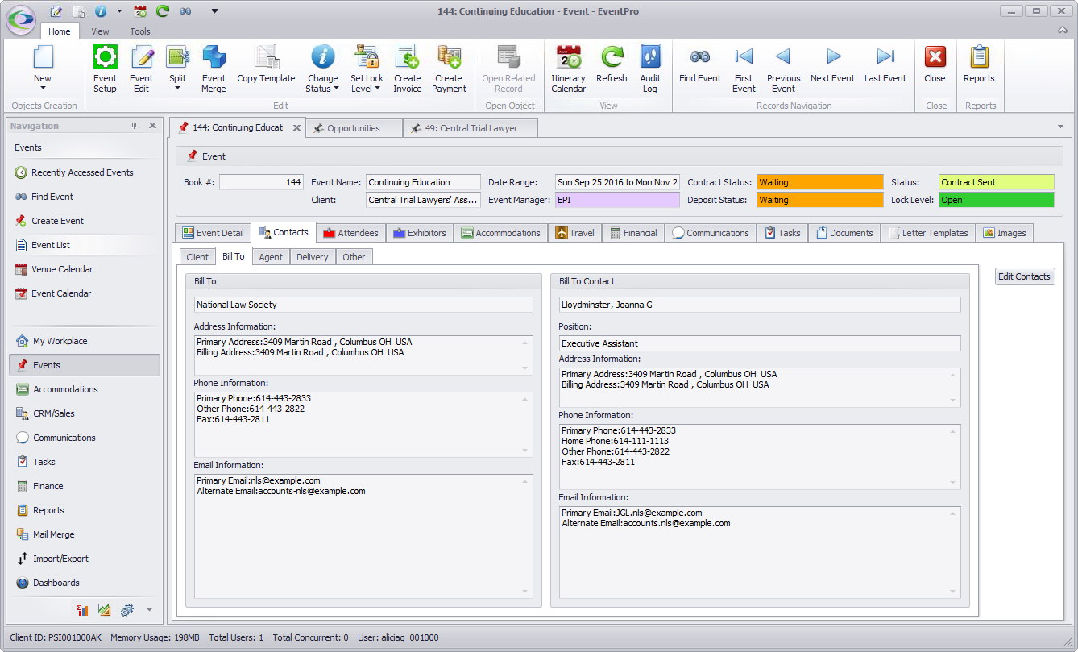Click the Edit Contacts button
Image resolution: width=1078 pixels, height=652 pixels.
[x=1025, y=276]
